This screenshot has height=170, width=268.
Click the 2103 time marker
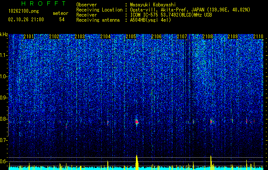point(80,37)
